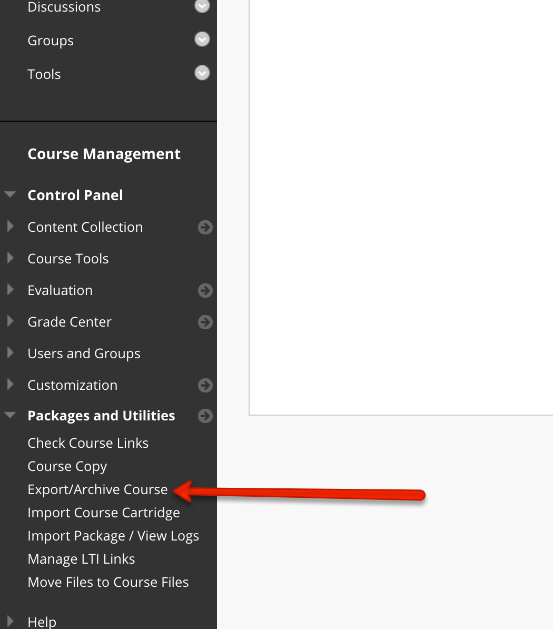Open Grade Center via its circular arrow icon

205,322
